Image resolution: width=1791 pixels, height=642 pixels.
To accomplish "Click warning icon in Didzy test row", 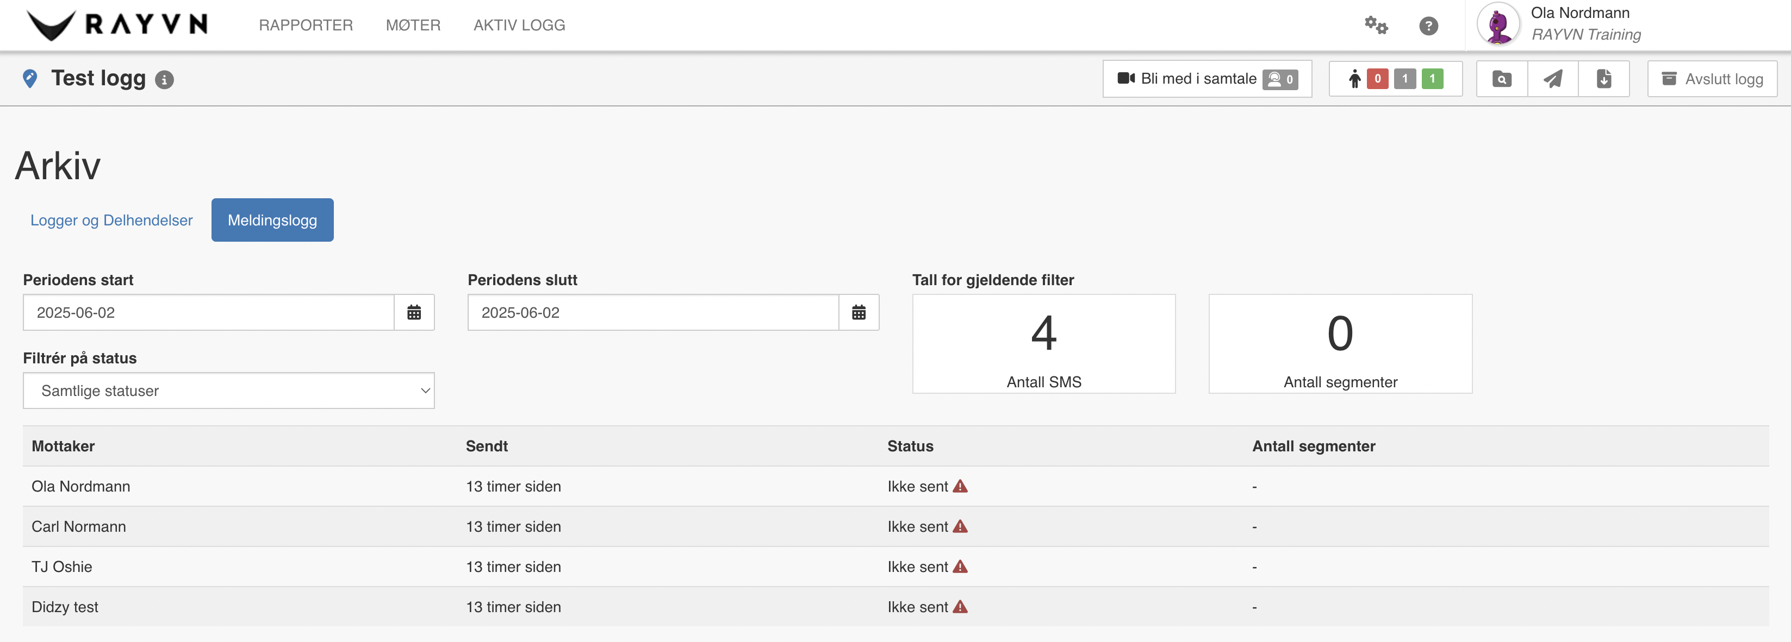I will (x=960, y=607).
